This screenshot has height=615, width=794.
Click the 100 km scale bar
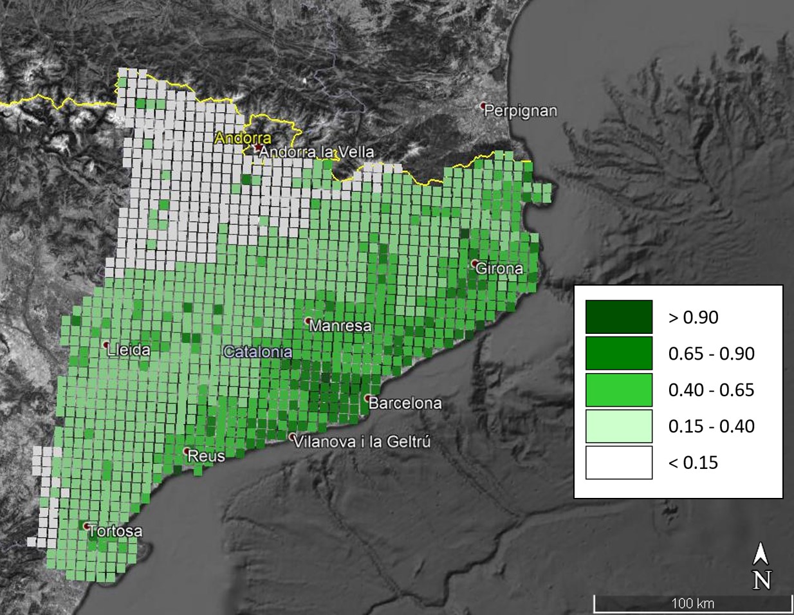(692, 603)
